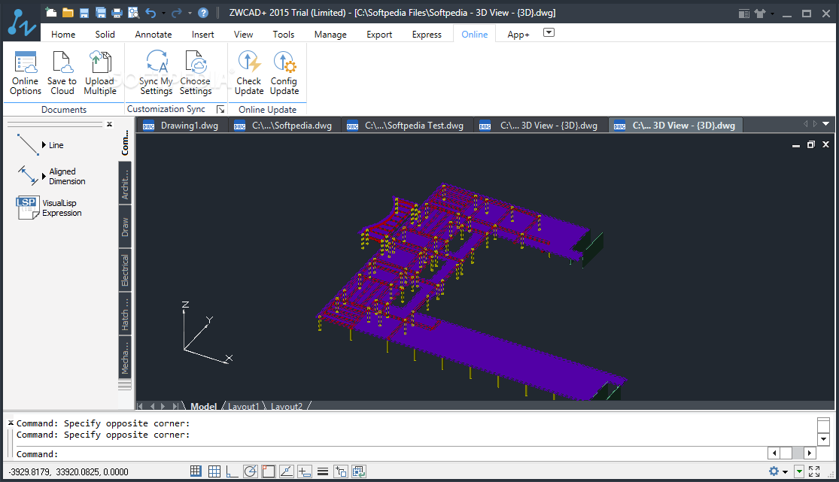Click Check Update
The image size is (839, 482).
(249, 73)
